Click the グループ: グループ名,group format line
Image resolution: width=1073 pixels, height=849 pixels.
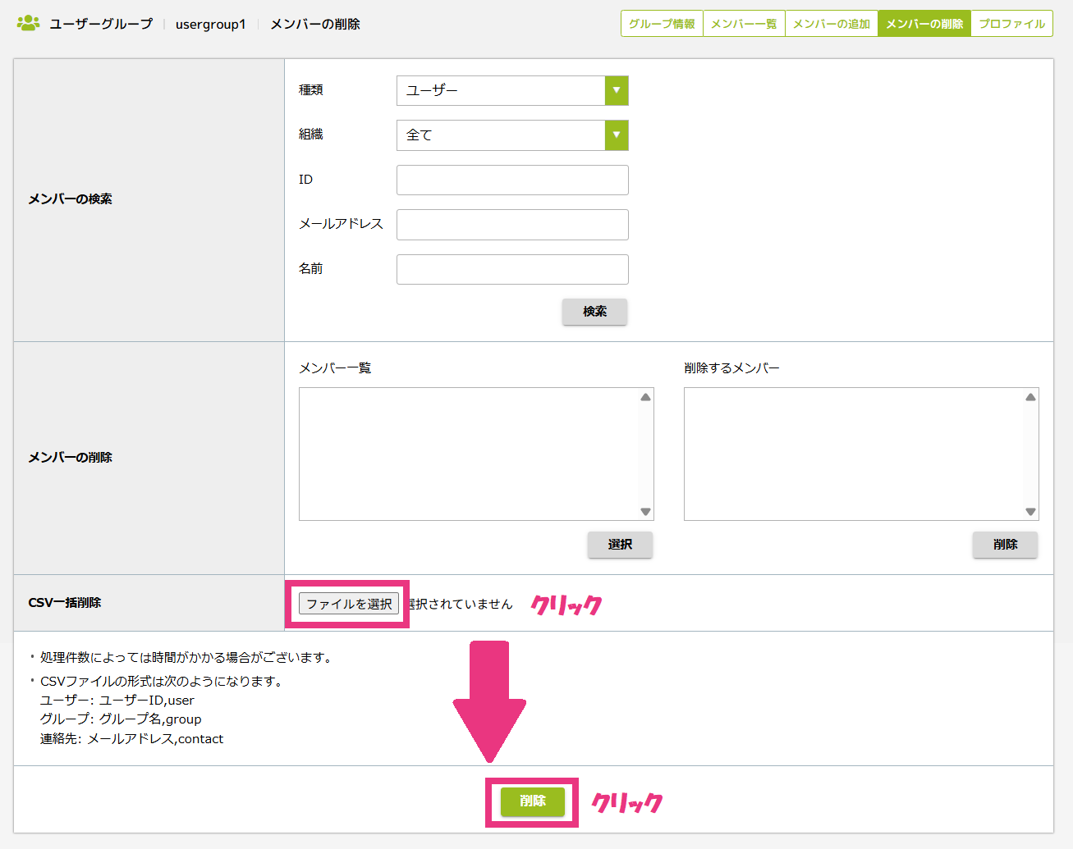click(x=121, y=719)
